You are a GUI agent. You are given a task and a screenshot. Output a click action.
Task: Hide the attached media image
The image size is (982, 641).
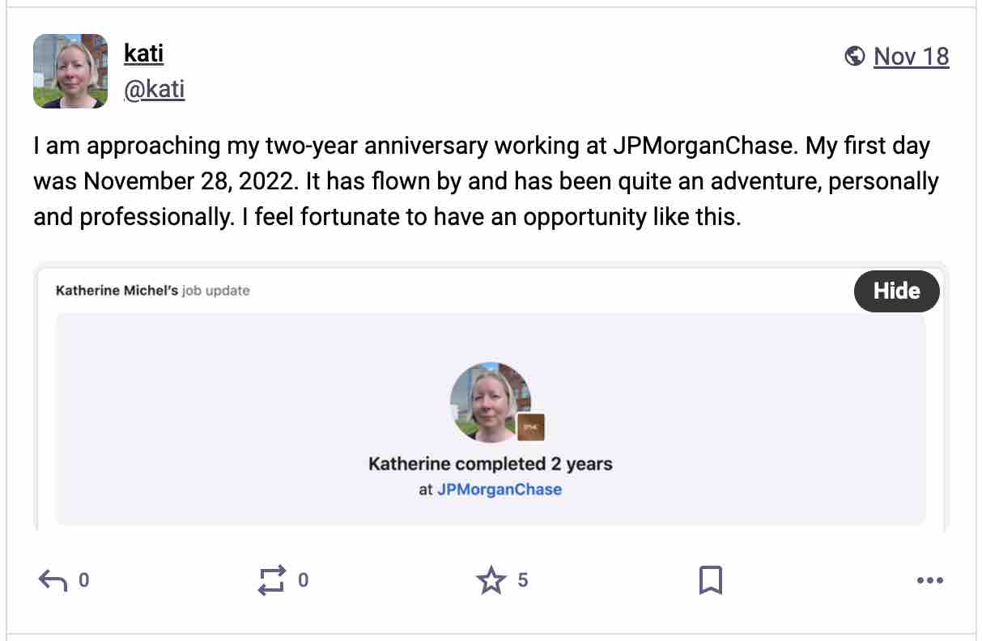896,291
